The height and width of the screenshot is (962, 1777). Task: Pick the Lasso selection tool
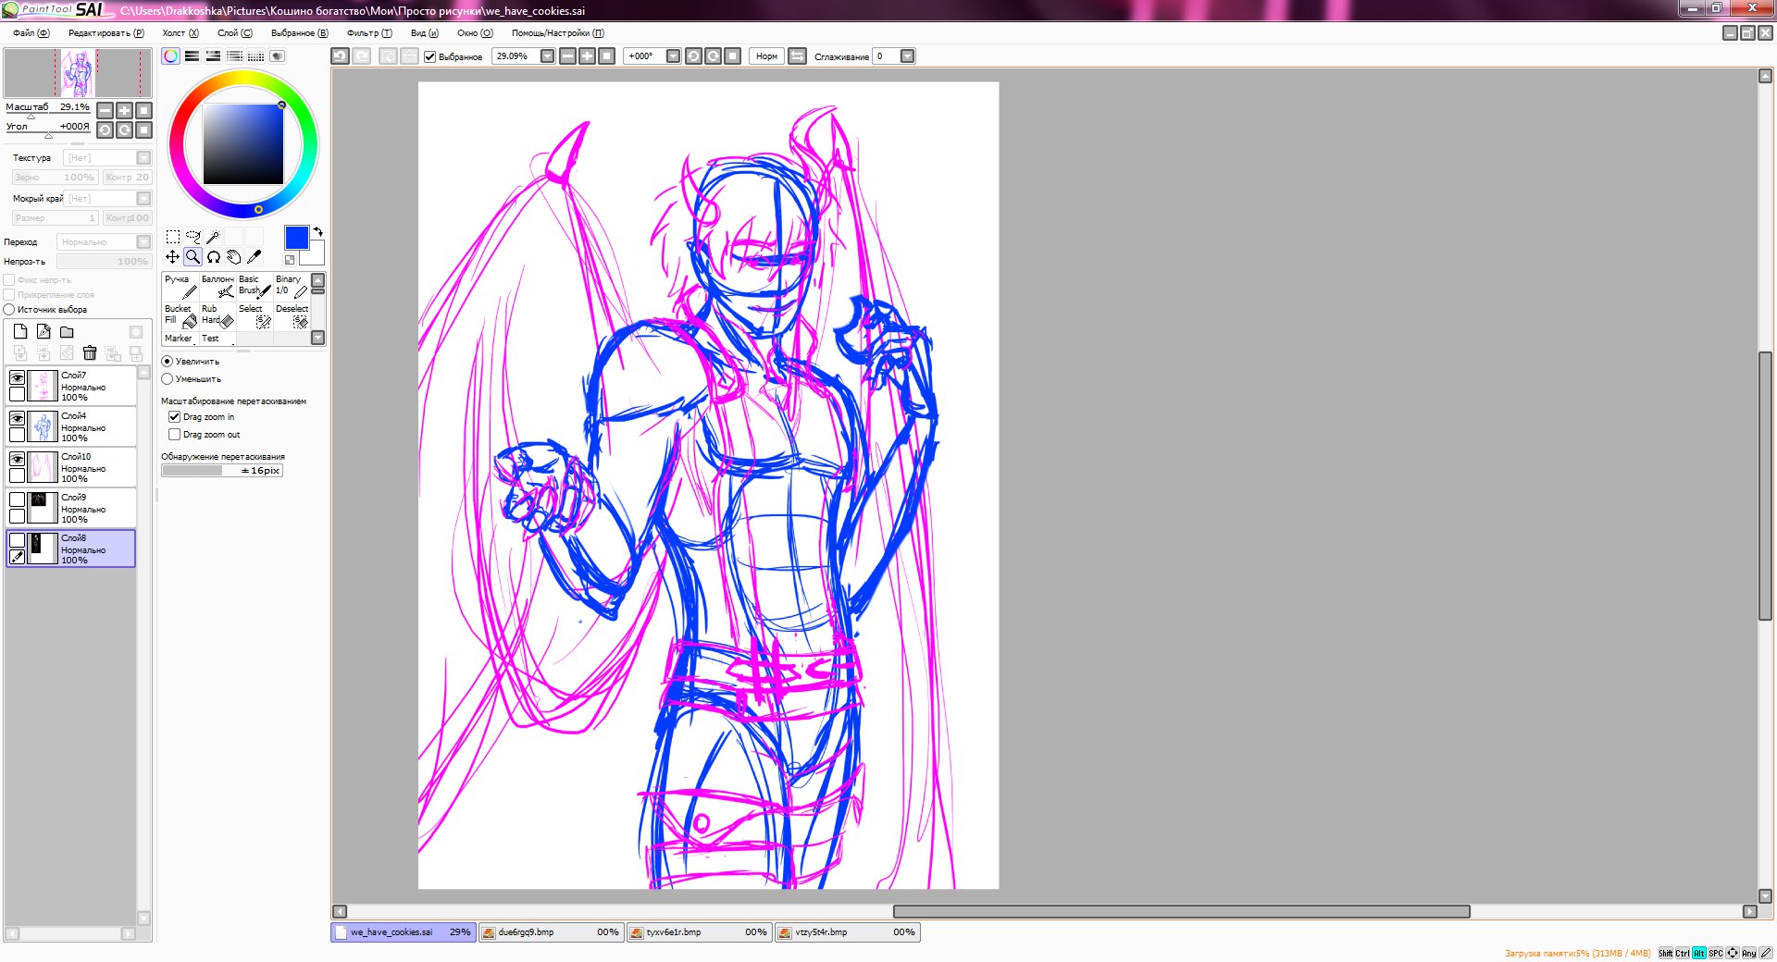click(193, 237)
